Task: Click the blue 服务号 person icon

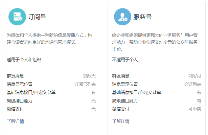Action: point(122,17)
